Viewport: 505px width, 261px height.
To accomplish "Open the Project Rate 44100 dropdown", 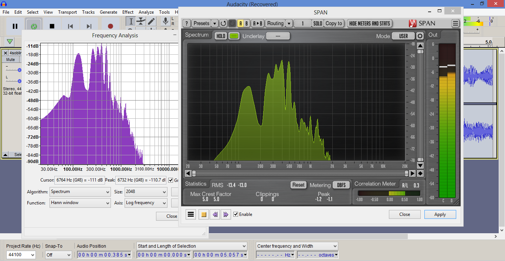I will 21,255.
